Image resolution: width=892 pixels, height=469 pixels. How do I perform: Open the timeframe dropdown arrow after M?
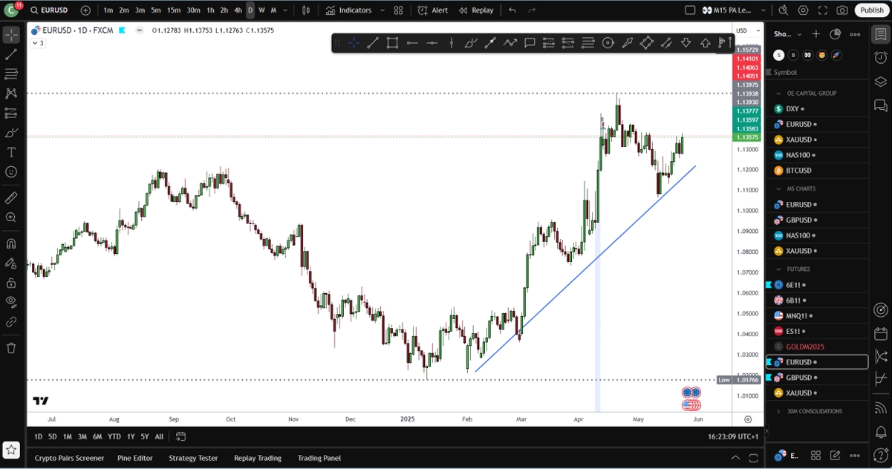[x=286, y=10]
